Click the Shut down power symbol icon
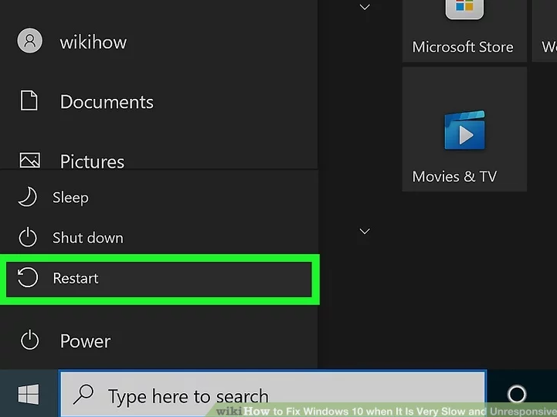Screen dimensions: 557x417 (x=28, y=238)
